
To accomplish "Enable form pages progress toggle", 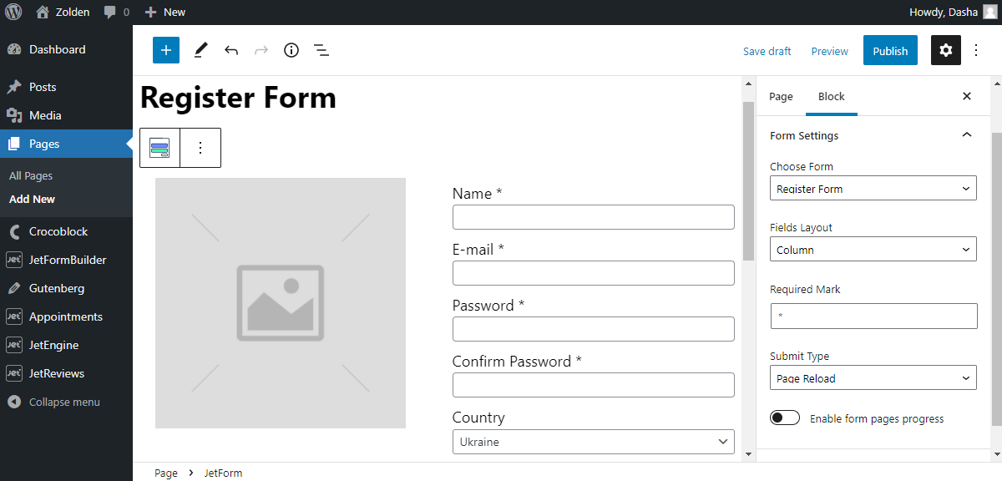I will pyautogui.click(x=785, y=418).
